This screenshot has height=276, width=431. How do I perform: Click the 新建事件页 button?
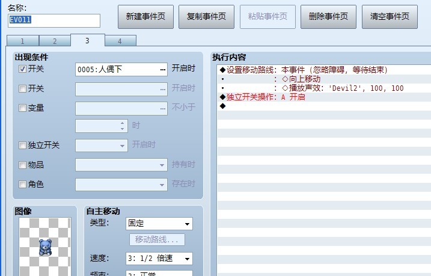145,16
